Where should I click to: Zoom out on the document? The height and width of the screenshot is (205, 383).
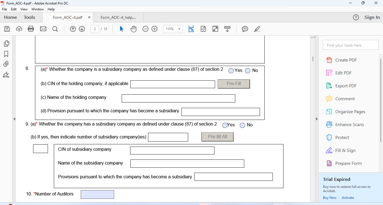point(145,29)
